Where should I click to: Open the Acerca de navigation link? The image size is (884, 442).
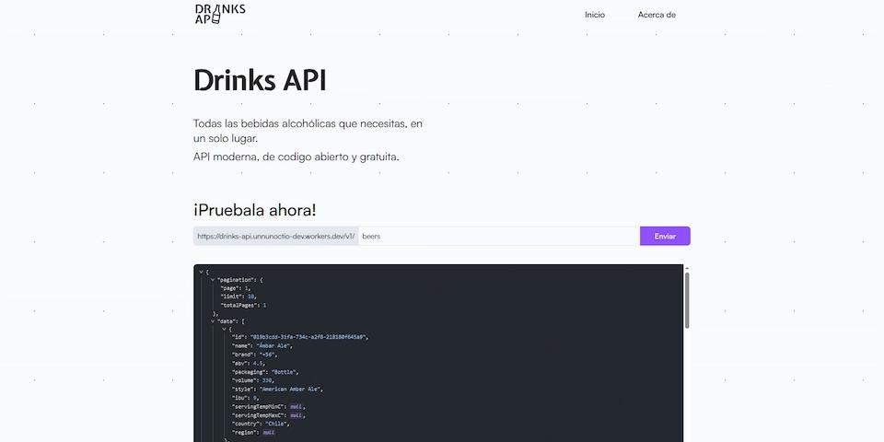(x=657, y=15)
